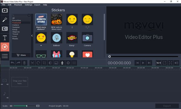181x109 pixels.
Task: Open Color adjustments icon
Action: (50, 63)
